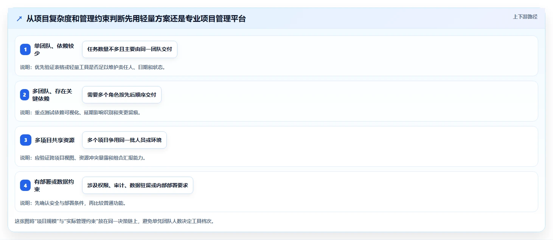Image resolution: width=553 pixels, height=240 pixels.
Task: Click the note 先确认安全与部署条件，再比较普通功能
Action: tap(73, 203)
